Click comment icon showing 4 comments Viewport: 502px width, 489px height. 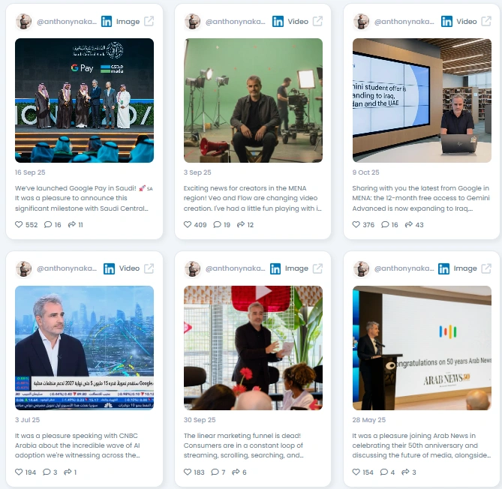[x=384, y=472]
